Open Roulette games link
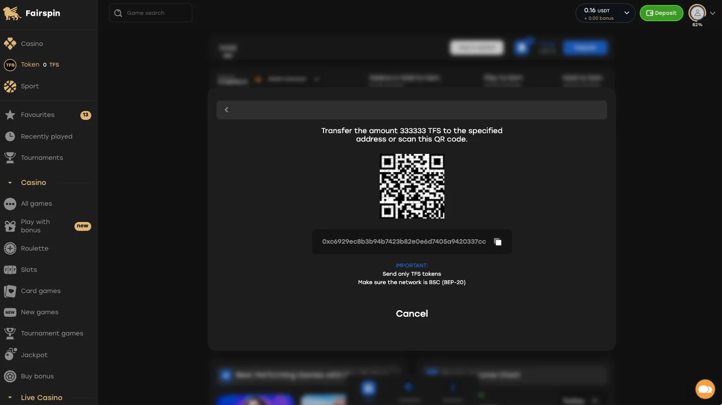The height and width of the screenshot is (405, 722). pos(35,249)
